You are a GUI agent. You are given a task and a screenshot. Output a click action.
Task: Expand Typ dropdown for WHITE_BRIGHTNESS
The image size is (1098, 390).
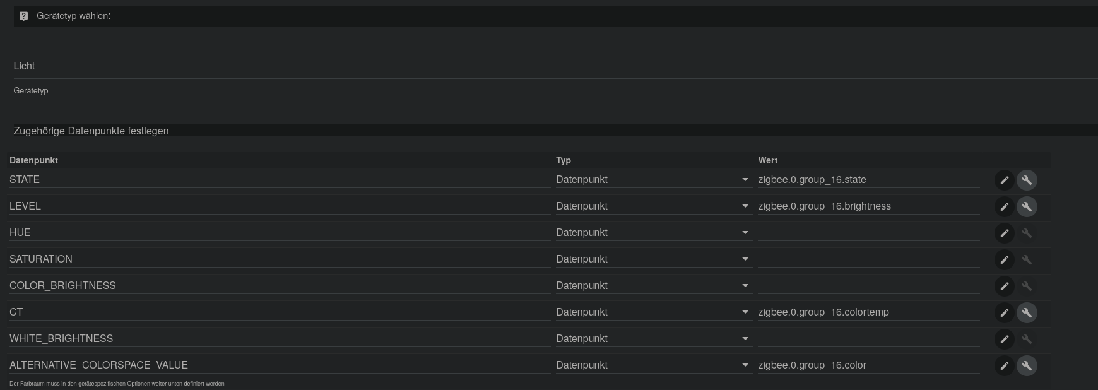(652, 339)
